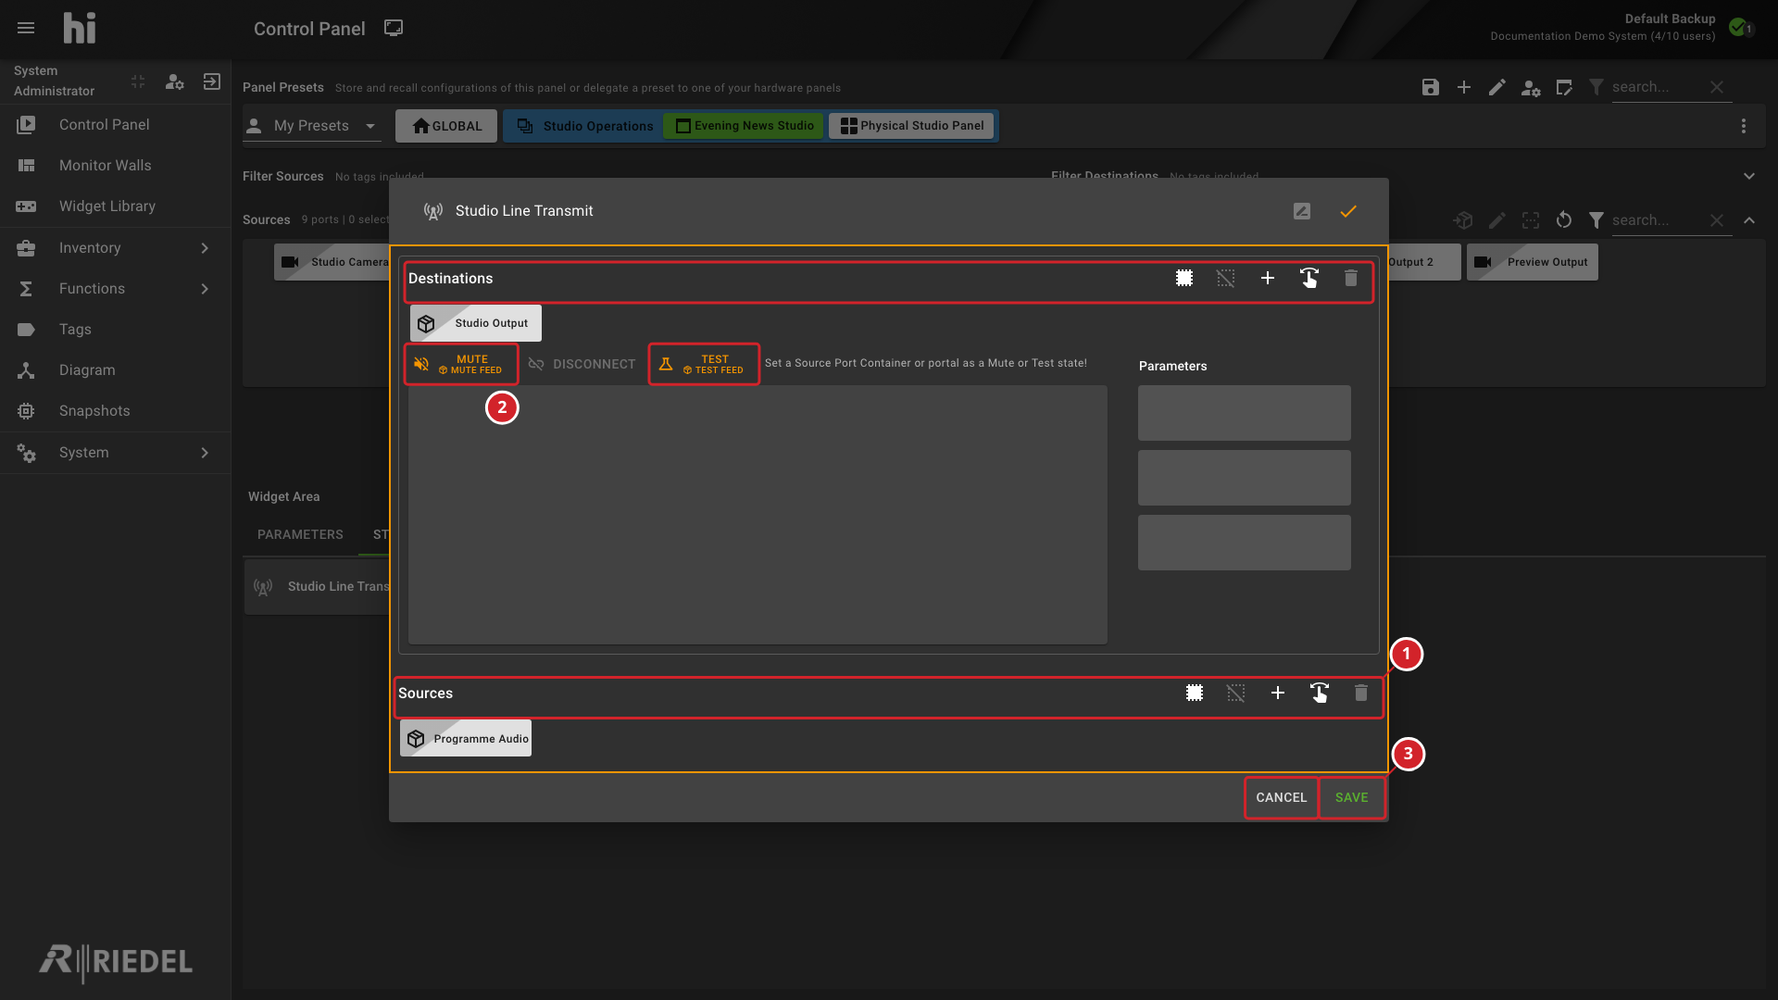This screenshot has width=1778, height=1000.
Task: Open the Monitor Walls menu item
Action: 115,166
